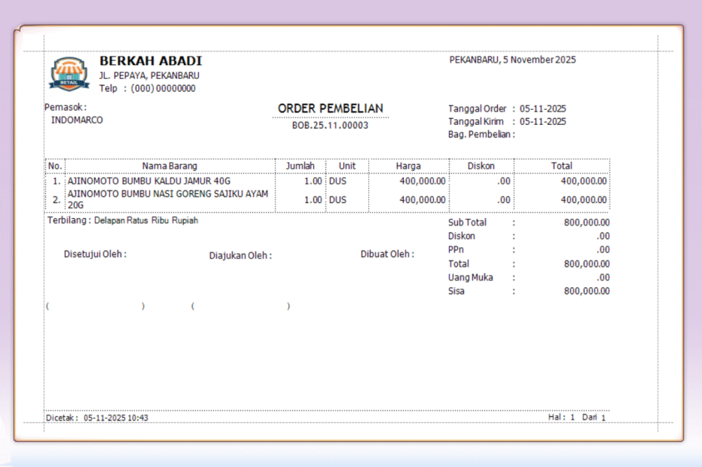This screenshot has width=702, height=467.
Task: Select the ORDER PEMBELIAN document title
Action: (330, 108)
